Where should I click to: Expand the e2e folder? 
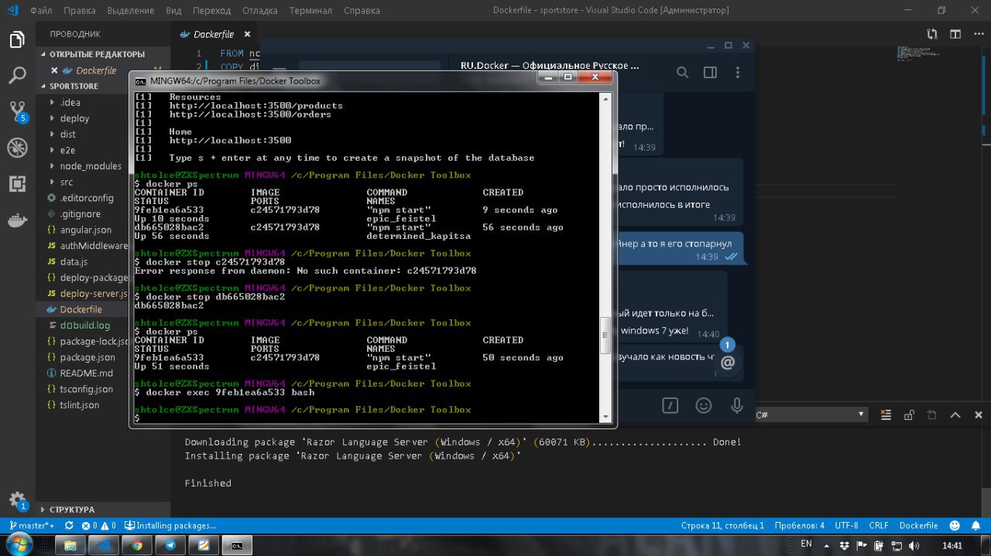pyautogui.click(x=67, y=150)
